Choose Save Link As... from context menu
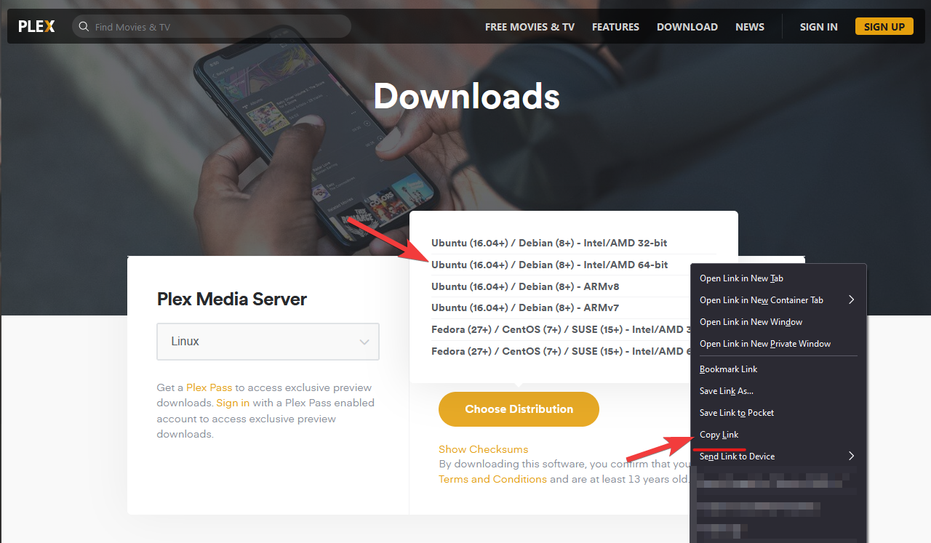 click(x=778, y=391)
